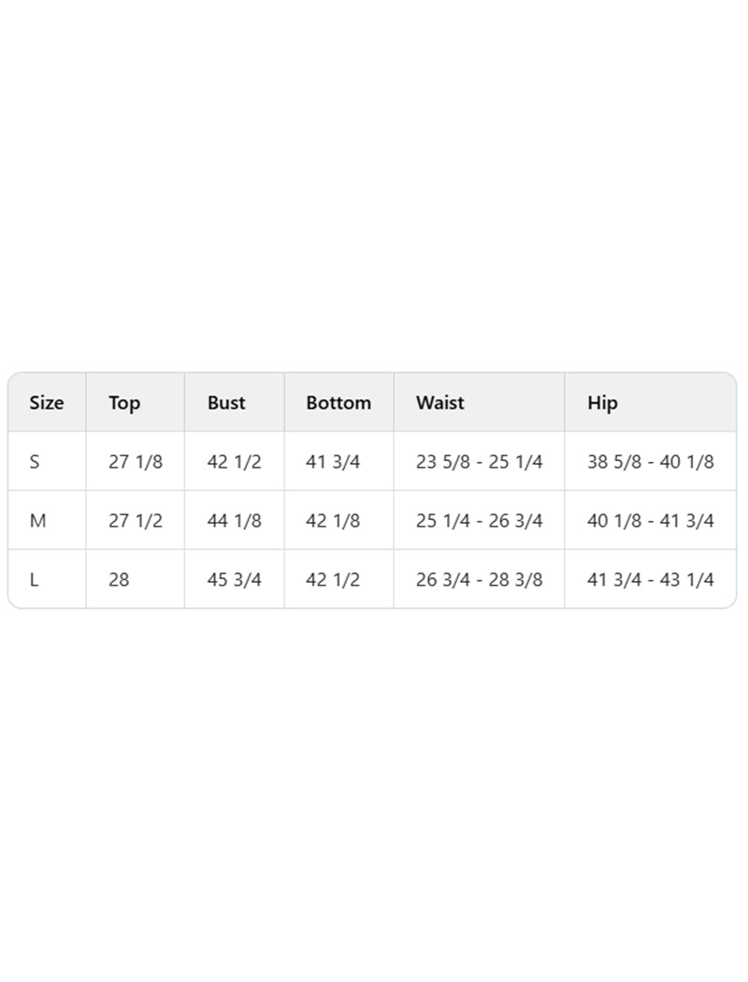Select the size M row label
This screenshot has height=982, width=748.
(37, 520)
